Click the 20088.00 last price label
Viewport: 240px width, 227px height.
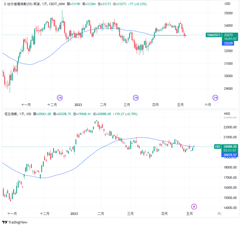(230, 146)
